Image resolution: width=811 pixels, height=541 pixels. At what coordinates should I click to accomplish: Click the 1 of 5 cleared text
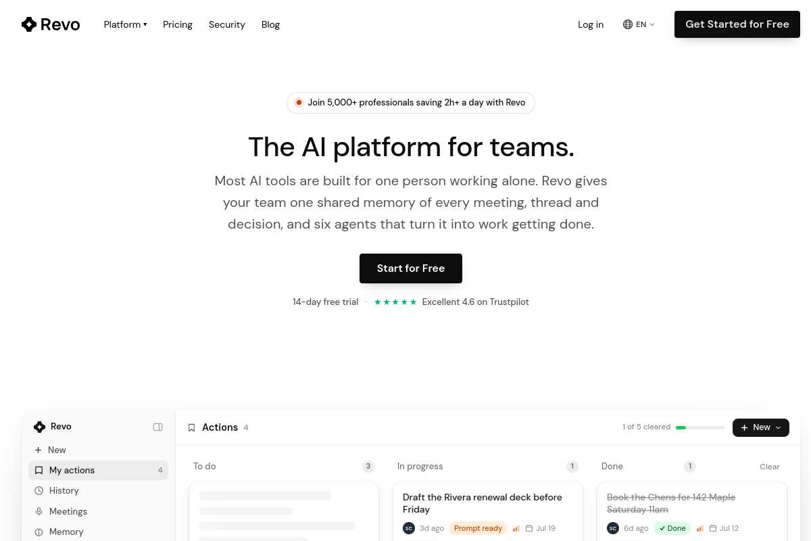tap(647, 427)
